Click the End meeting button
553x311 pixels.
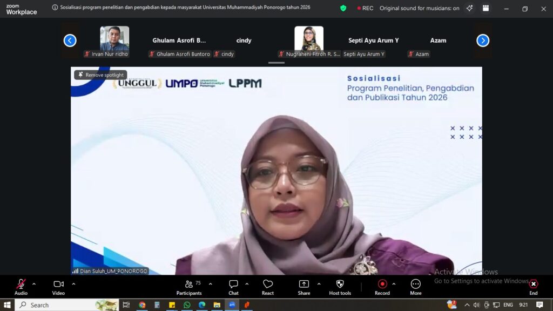(533, 287)
